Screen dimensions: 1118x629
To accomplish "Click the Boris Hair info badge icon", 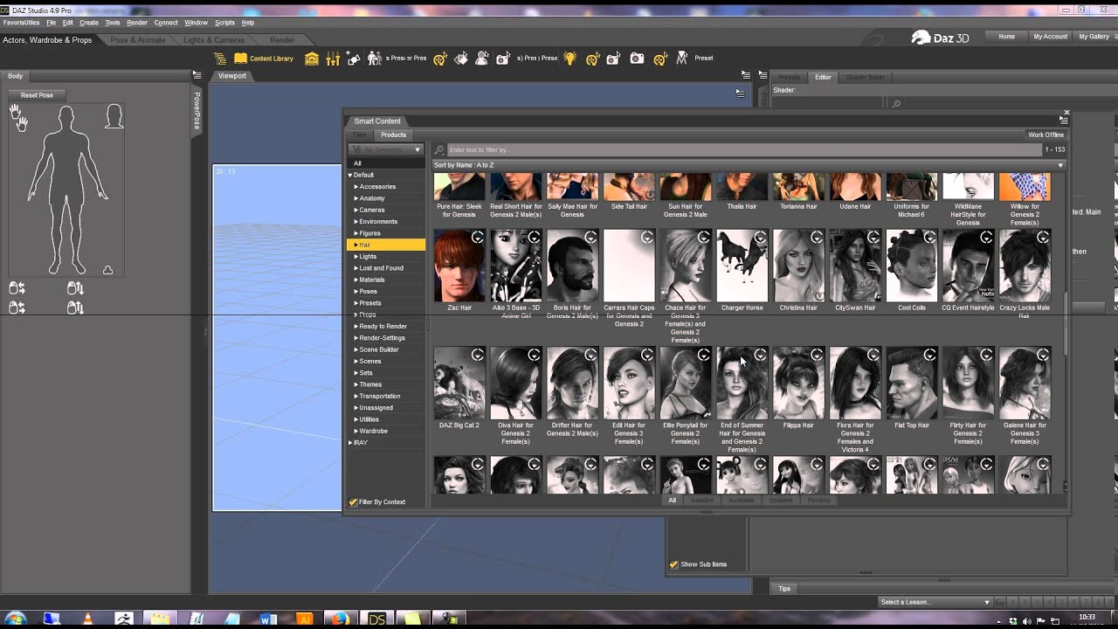I will point(590,237).
